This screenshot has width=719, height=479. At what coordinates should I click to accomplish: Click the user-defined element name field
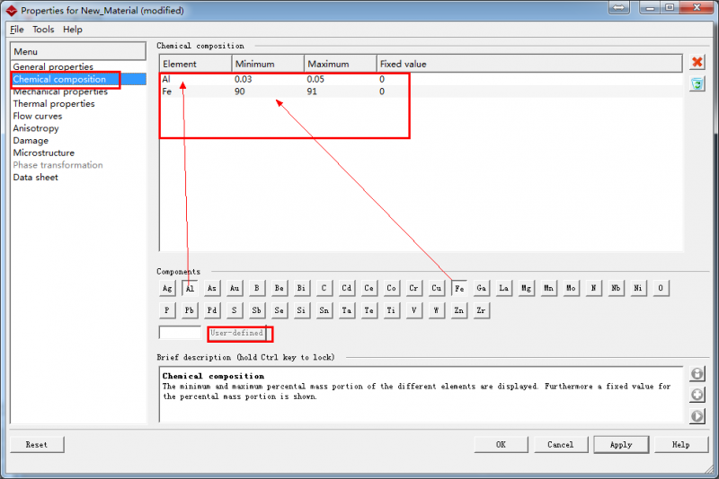click(x=180, y=333)
